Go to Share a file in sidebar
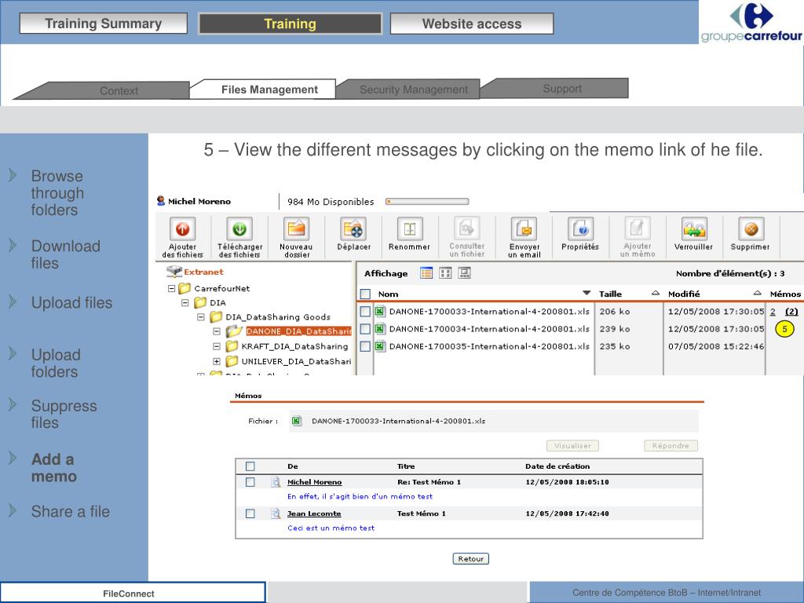The width and height of the screenshot is (804, 603). [70, 511]
